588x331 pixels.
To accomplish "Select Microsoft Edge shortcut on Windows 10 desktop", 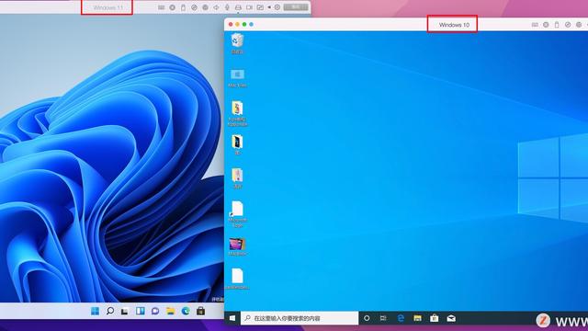I will [237, 214].
